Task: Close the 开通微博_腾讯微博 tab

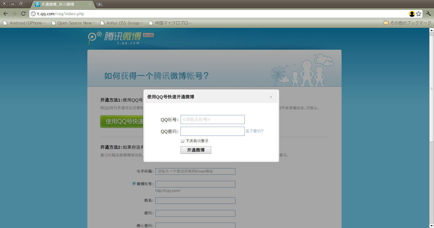Action: 90,4
